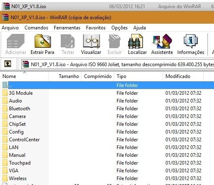214x185 pixels.
Task: Click the archive path address field
Action: 118,64
